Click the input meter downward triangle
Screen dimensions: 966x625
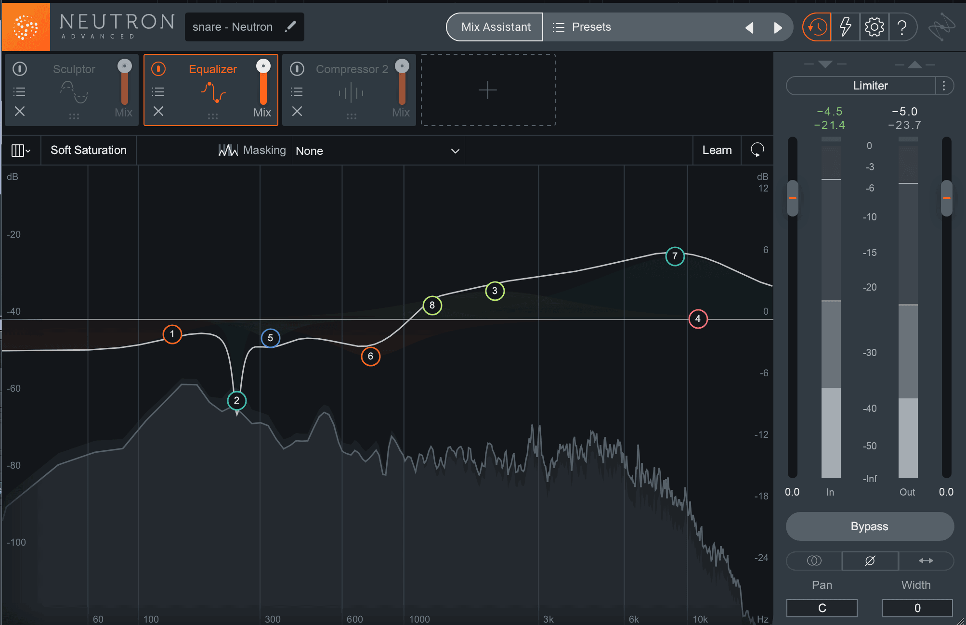click(825, 64)
